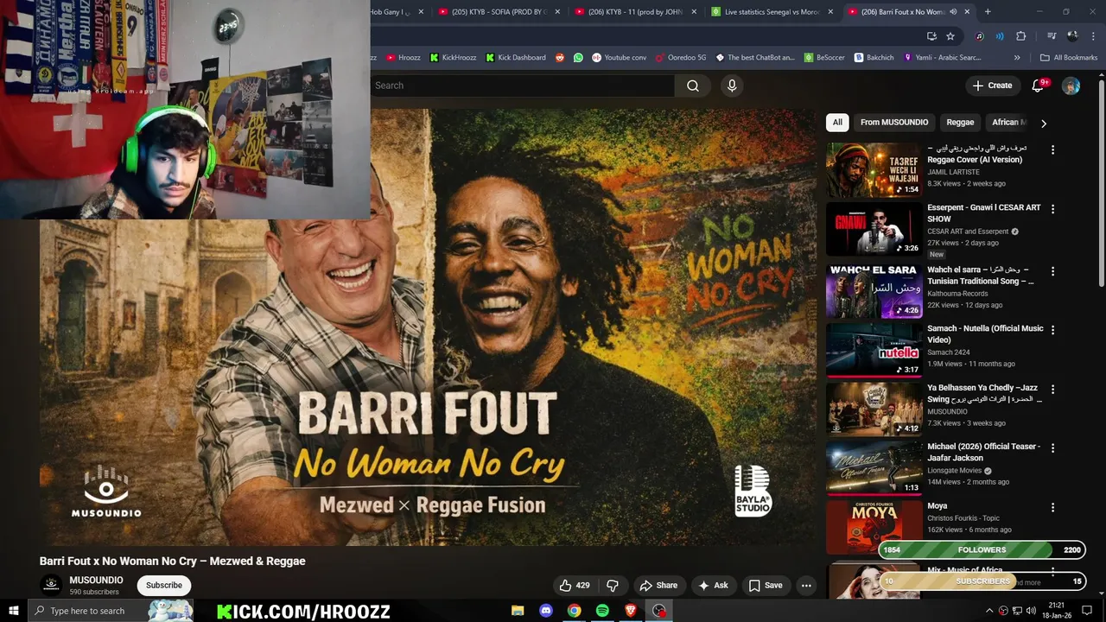
Task: Select the From MUSOUNDIO filter chip
Action: [894, 123]
